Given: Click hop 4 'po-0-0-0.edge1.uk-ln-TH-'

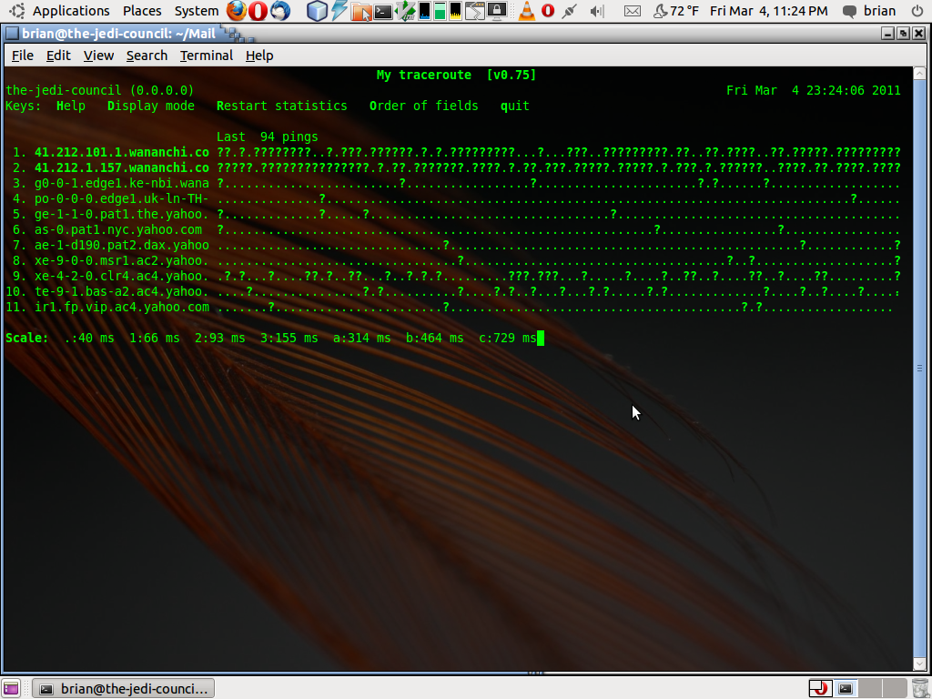Looking at the screenshot, I should 122,198.
